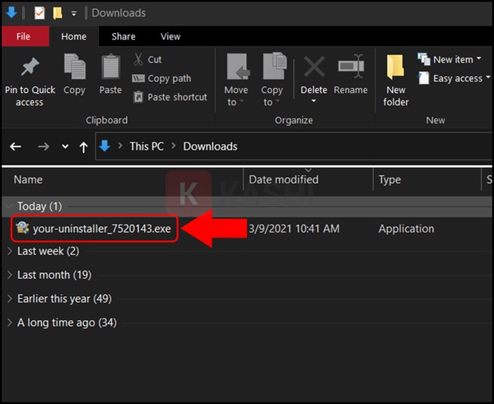Click the chevron before This PC in address bar
This screenshot has height=404, width=494.
tap(120, 146)
